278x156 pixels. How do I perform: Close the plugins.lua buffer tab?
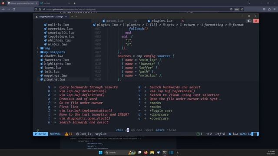(182, 21)
